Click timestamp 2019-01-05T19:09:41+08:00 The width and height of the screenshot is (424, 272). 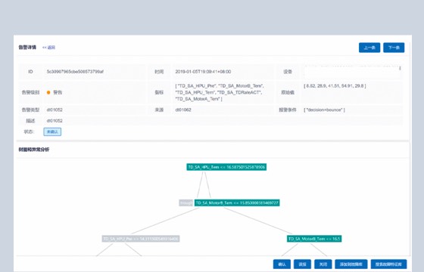click(x=203, y=72)
